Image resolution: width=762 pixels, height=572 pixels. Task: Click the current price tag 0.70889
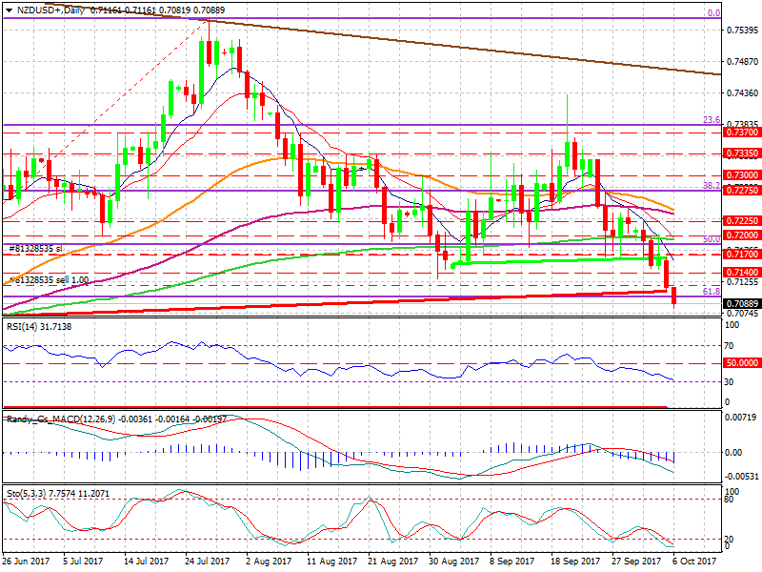(741, 304)
